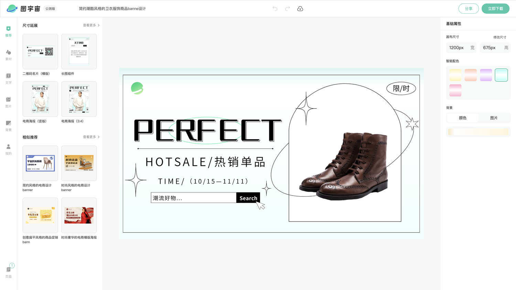Choose the mint green smart color scheme
The width and height of the screenshot is (516, 290).
501,75
